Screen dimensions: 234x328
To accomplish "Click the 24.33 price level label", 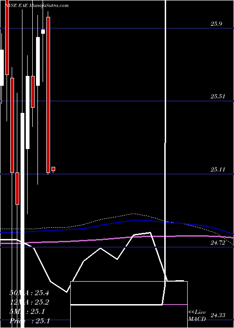I will (218, 315).
